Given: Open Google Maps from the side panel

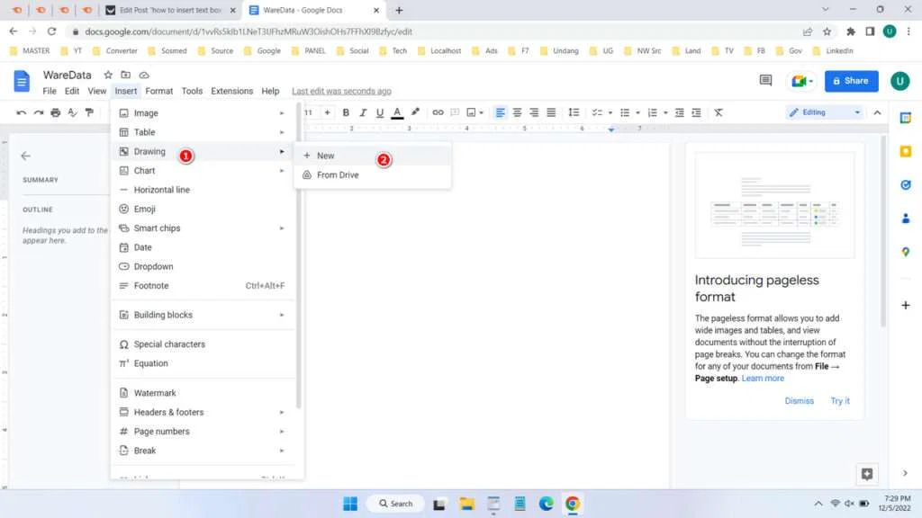Looking at the screenshot, I should pos(907,252).
